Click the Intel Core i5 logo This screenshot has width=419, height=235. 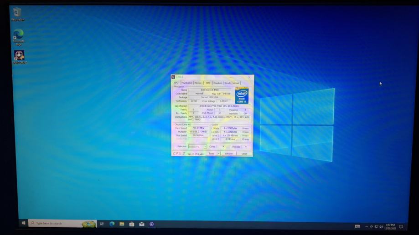tap(242, 96)
